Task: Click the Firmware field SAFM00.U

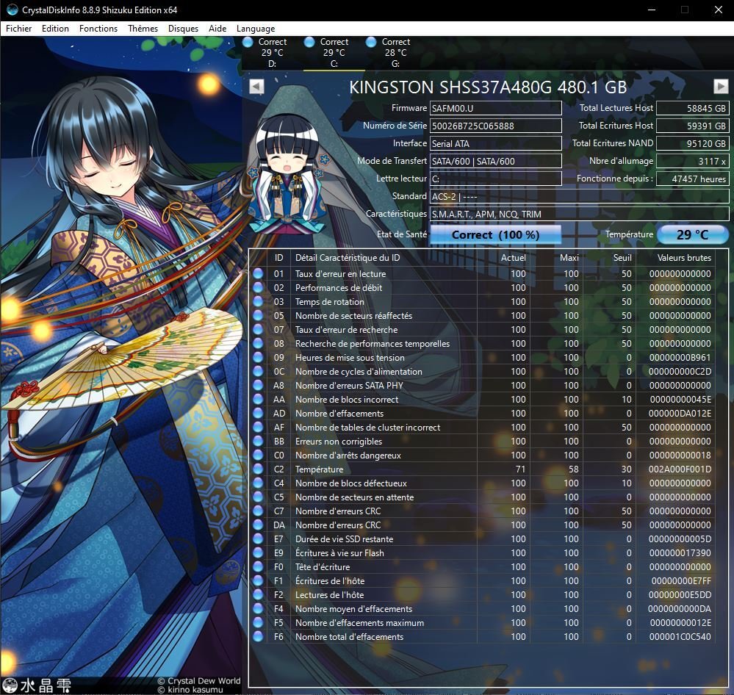Action: click(x=496, y=108)
